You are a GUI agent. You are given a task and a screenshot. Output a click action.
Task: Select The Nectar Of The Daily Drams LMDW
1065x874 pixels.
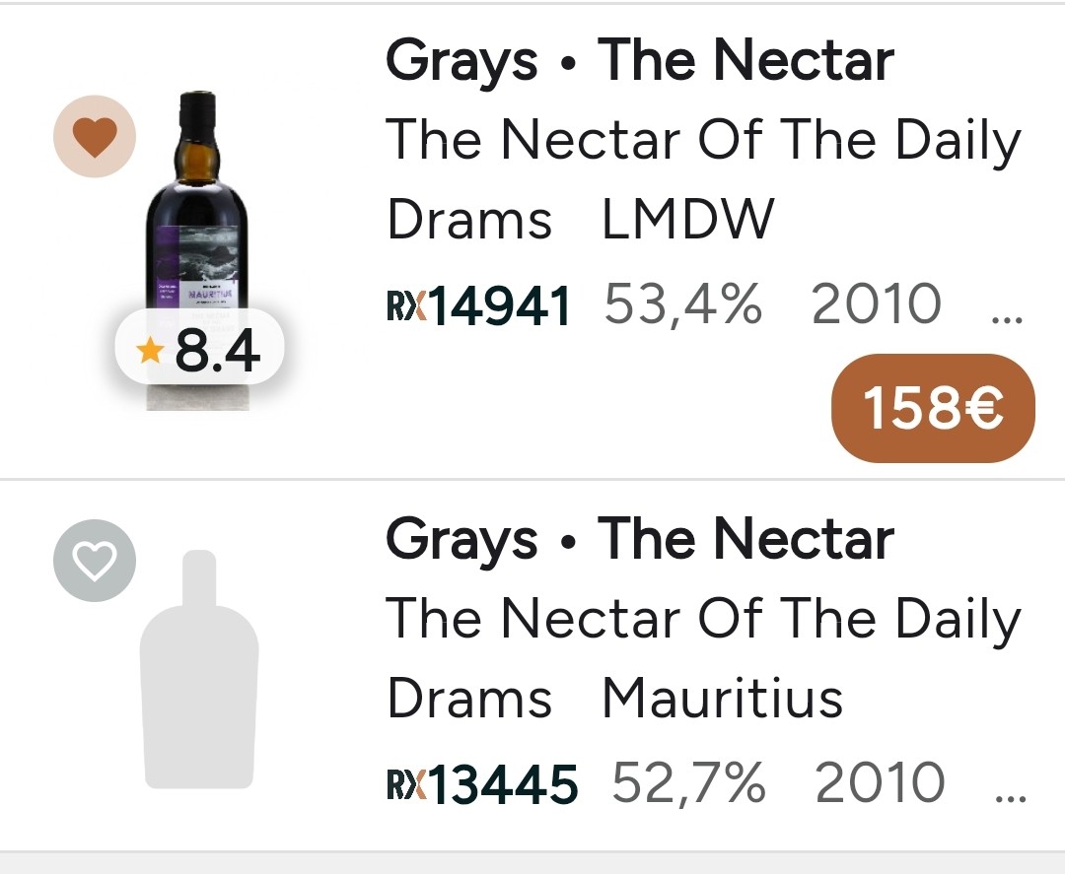[x=702, y=179]
